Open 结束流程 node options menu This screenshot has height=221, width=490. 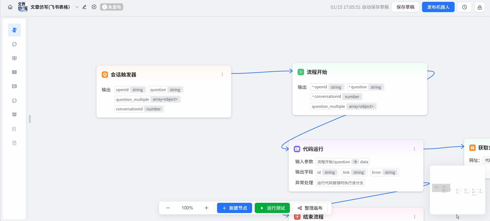(x=415, y=217)
